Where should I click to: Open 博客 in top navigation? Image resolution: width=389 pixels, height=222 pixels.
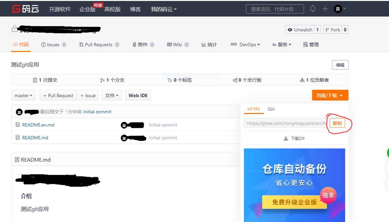point(135,9)
